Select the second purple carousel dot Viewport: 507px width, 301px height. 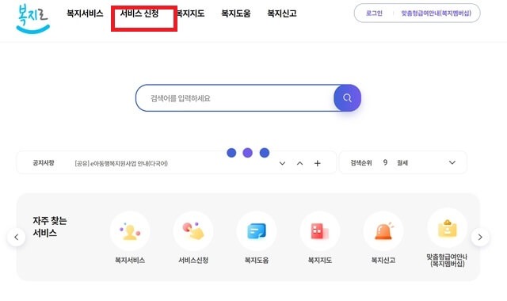click(248, 153)
